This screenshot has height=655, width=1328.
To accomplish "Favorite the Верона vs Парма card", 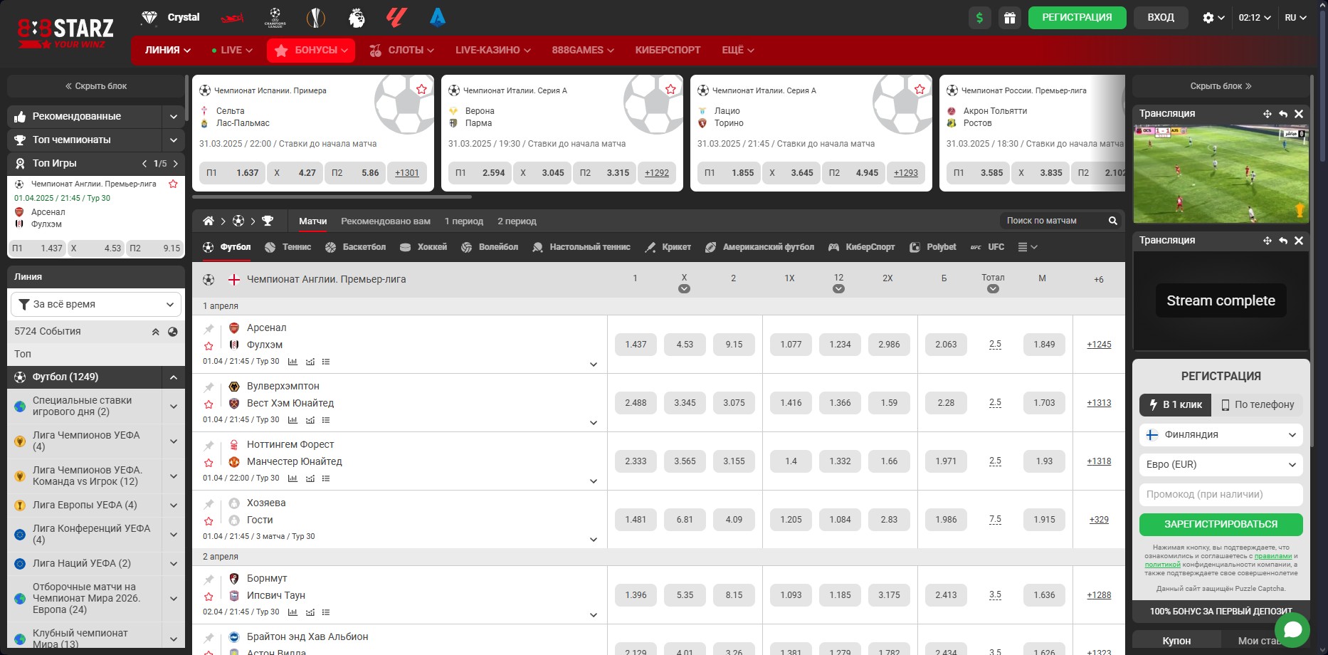I will coord(670,89).
